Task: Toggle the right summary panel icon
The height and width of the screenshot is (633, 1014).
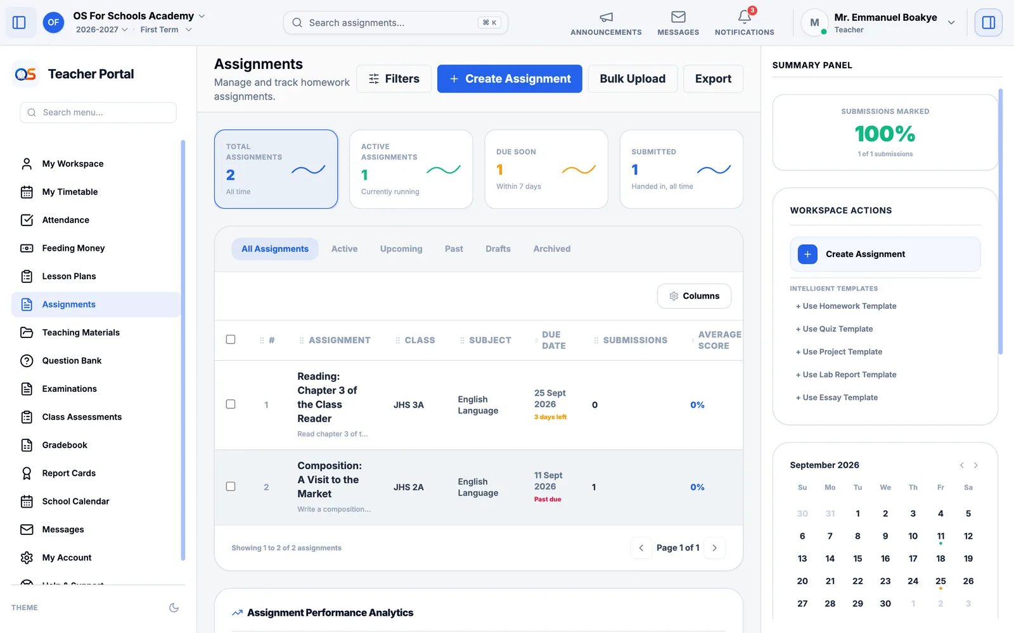Action: point(988,23)
